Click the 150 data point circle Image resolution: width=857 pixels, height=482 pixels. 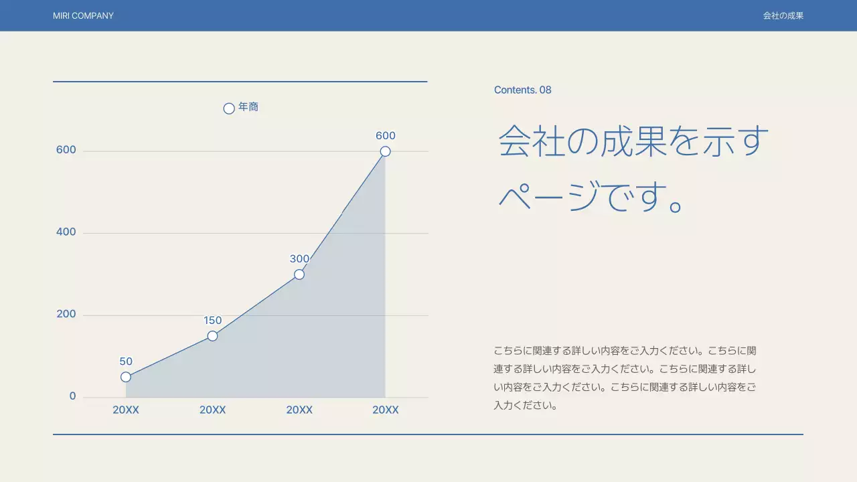pyautogui.click(x=212, y=335)
